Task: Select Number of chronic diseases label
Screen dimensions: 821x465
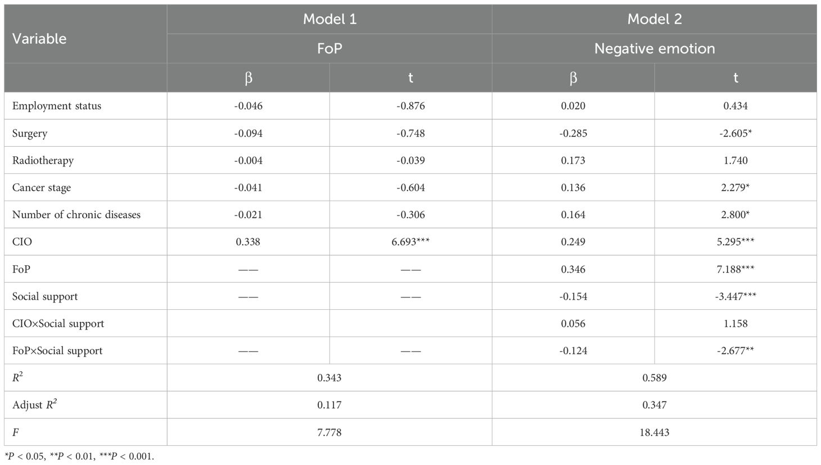Action: click(76, 214)
